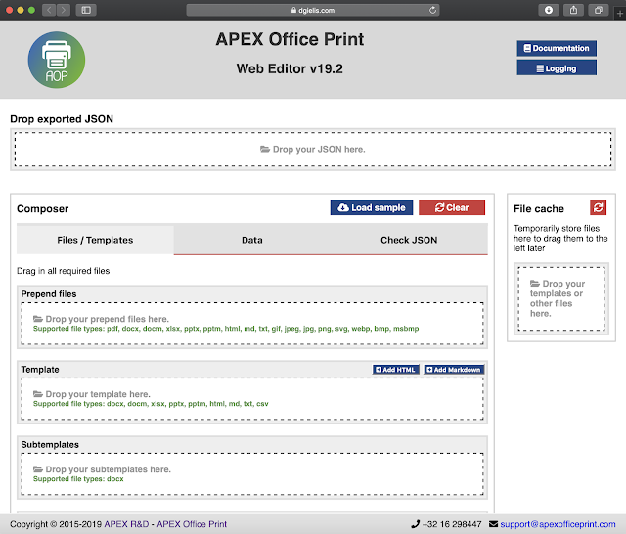Click the File cache panel title
The image size is (626, 534).
point(539,208)
